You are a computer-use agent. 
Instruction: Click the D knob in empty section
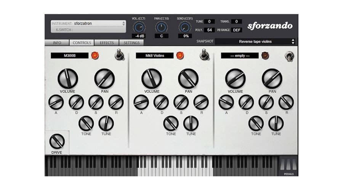tap(246, 102)
